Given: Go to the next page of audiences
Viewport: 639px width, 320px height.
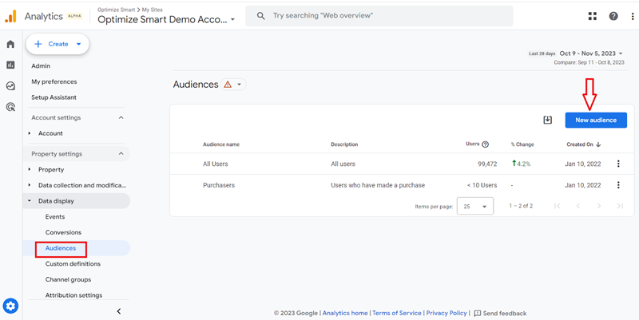Looking at the screenshot, I should tap(599, 206).
